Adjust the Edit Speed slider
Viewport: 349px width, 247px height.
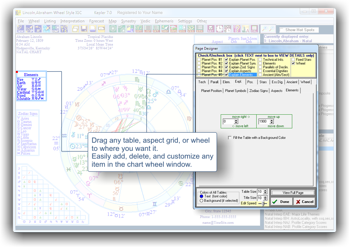(x=264, y=203)
